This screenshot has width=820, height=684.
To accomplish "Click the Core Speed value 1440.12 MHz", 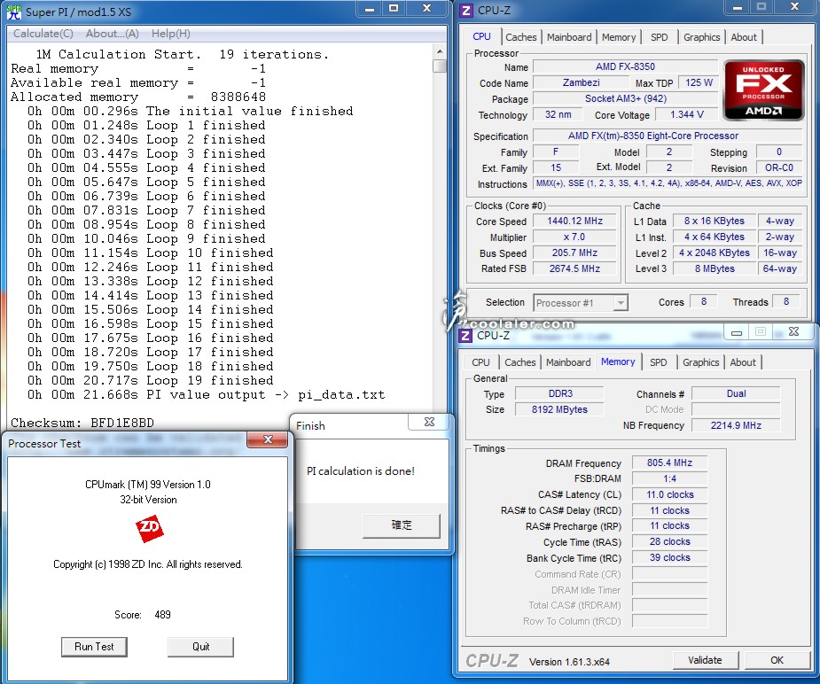I will point(574,221).
